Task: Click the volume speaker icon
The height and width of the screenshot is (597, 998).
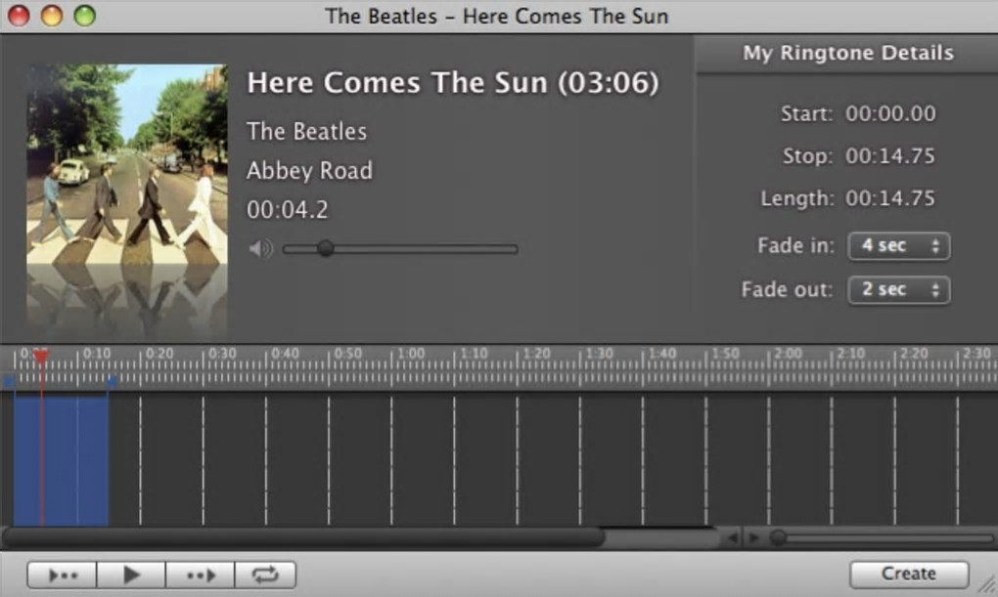Action: [260, 249]
